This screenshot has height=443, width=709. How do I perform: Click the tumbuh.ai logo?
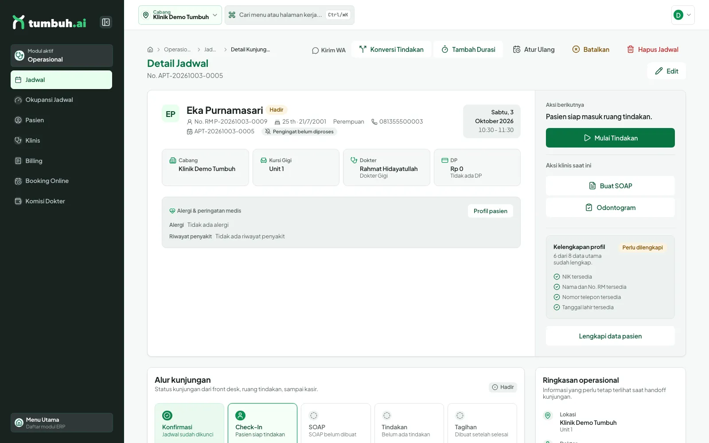tap(50, 23)
